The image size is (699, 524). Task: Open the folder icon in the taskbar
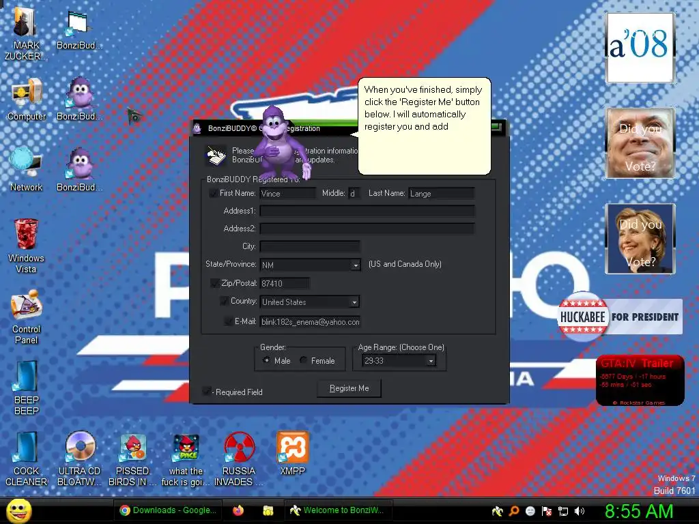click(x=268, y=510)
